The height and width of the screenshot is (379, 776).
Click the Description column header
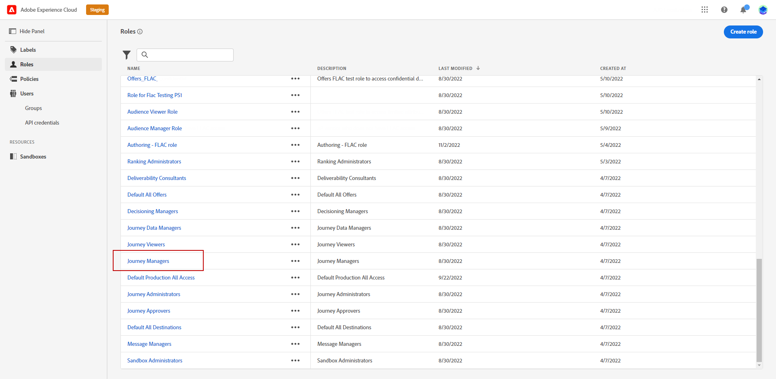331,68
